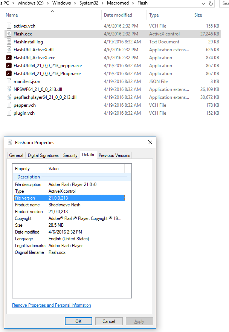
Task: Close the Flash.ocx Properties dialog
Action: point(150,142)
